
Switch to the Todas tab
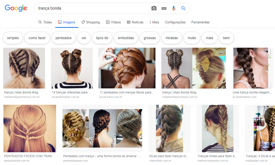tap(45, 22)
